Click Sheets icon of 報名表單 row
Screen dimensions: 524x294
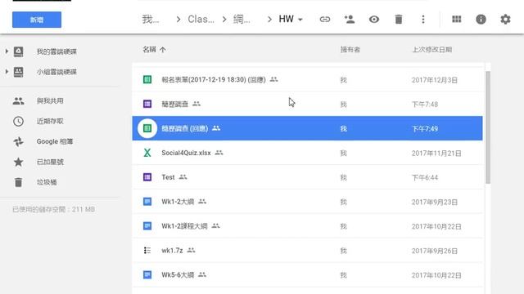click(147, 79)
